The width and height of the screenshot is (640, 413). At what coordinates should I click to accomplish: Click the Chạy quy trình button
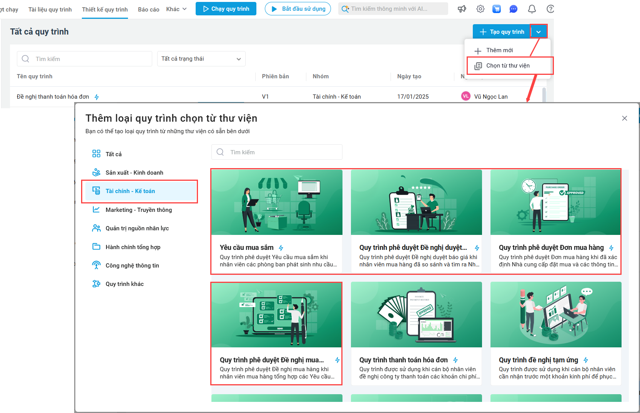coord(226,9)
